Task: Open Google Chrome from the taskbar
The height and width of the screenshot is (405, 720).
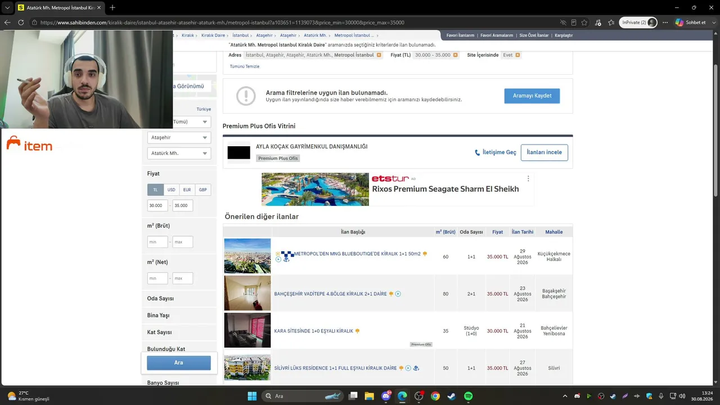Action: pyautogui.click(x=435, y=396)
